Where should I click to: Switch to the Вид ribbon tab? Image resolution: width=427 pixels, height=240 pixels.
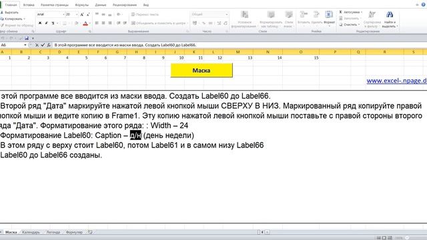pyautogui.click(x=145, y=5)
